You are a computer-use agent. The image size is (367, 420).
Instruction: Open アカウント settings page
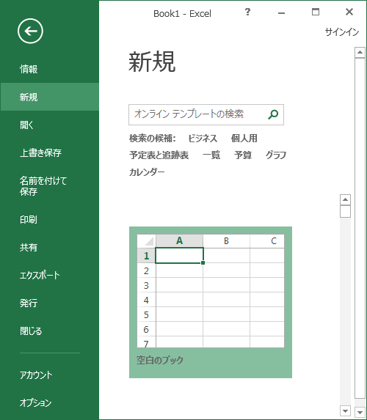click(x=36, y=375)
